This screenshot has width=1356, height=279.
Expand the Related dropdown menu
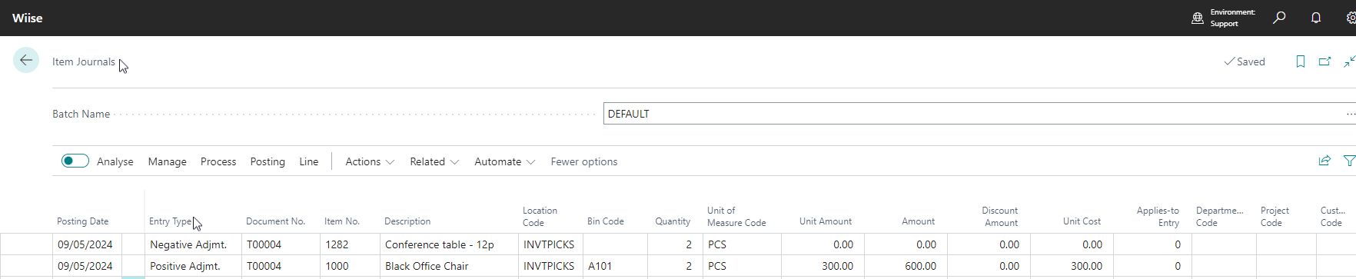coord(434,161)
